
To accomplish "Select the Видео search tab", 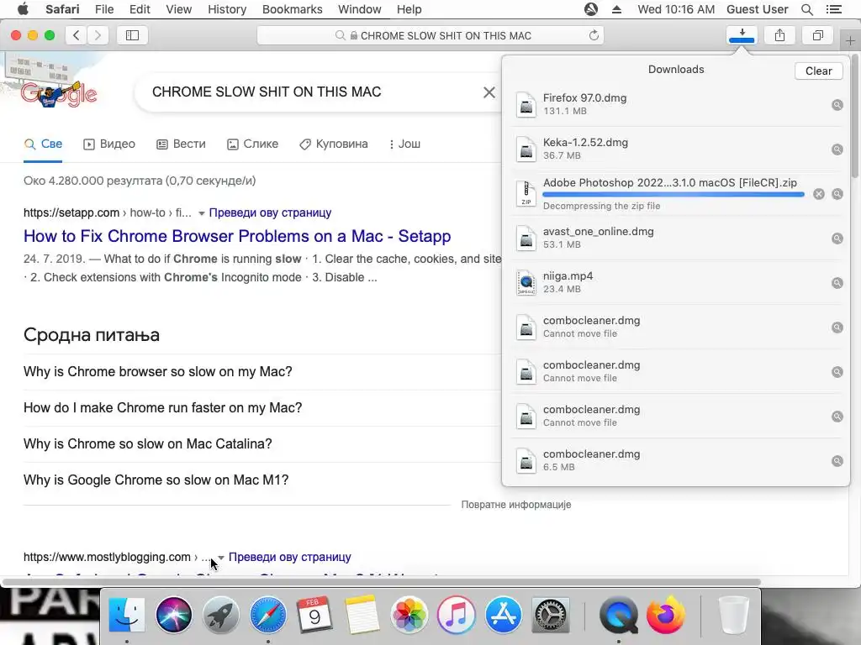I will [109, 144].
